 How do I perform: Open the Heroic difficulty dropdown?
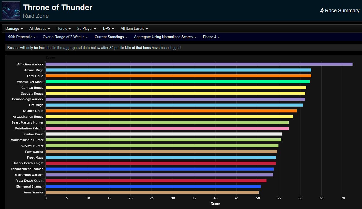coord(63,28)
